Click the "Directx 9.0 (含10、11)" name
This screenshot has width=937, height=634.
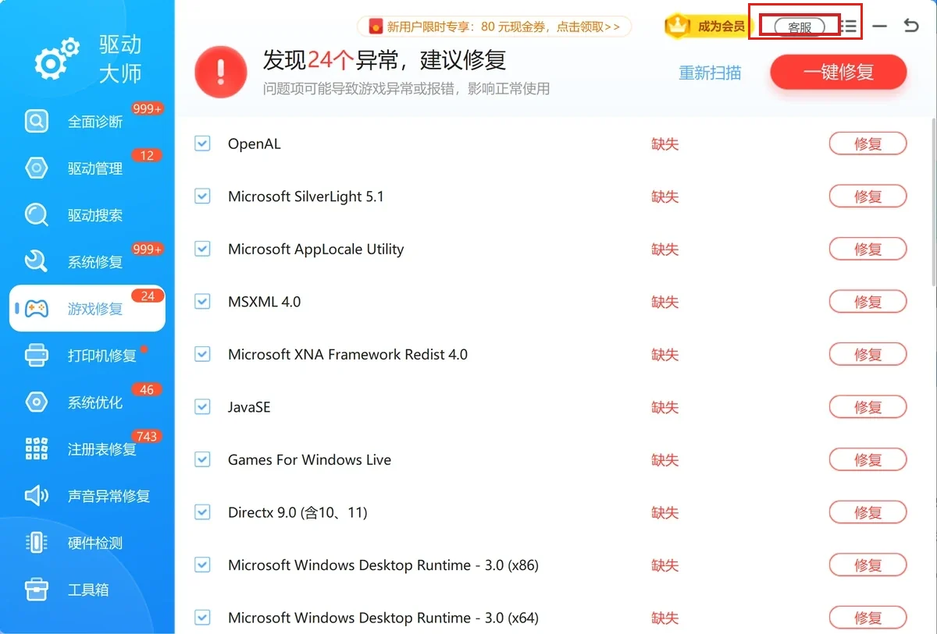click(297, 512)
